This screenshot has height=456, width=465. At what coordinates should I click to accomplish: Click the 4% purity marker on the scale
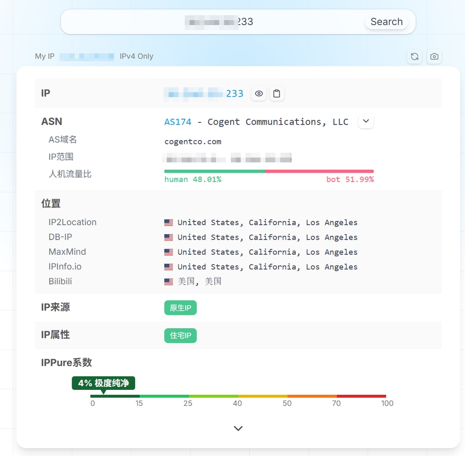click(103, 383)
